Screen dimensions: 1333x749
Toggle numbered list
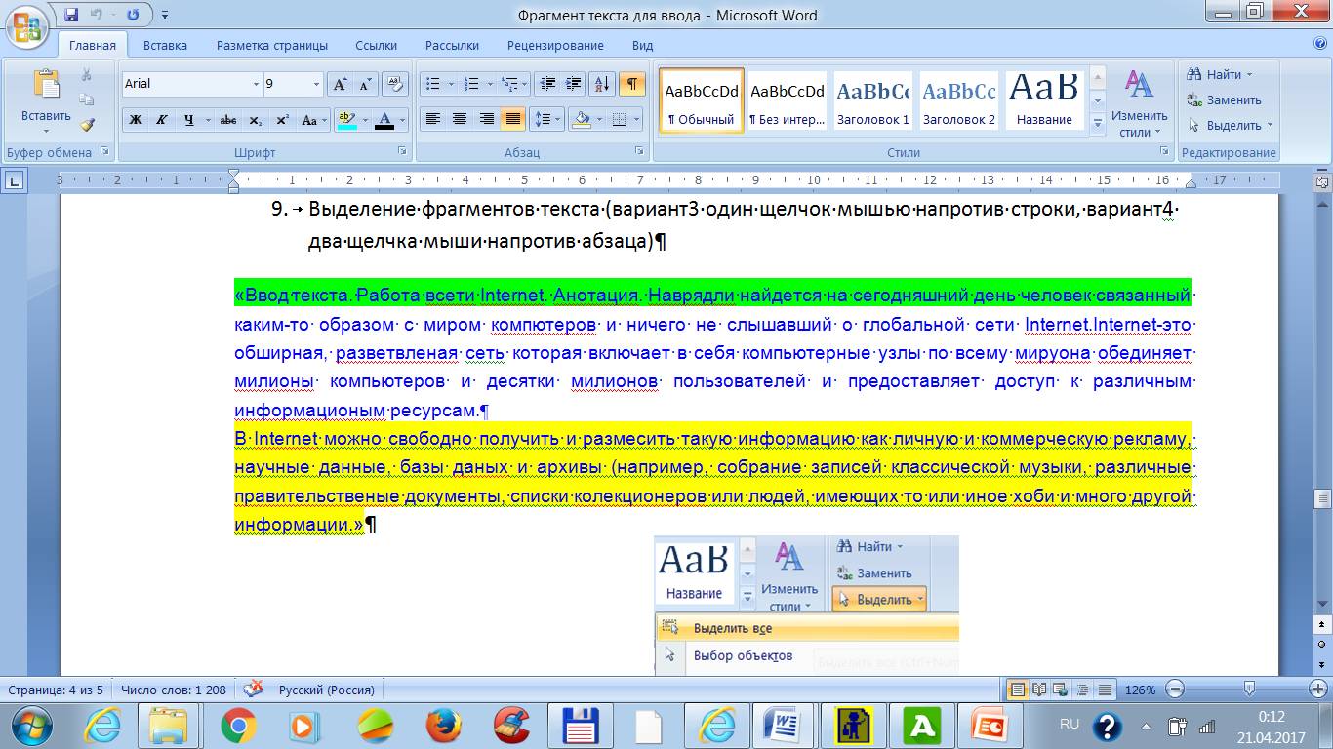(x=470, y=84)
